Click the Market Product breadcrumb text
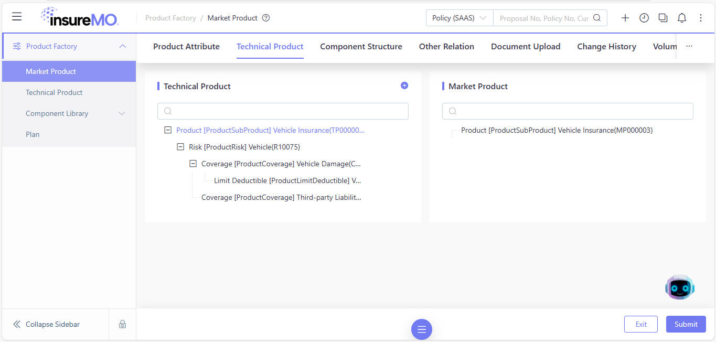 click(x=232, y=18)
